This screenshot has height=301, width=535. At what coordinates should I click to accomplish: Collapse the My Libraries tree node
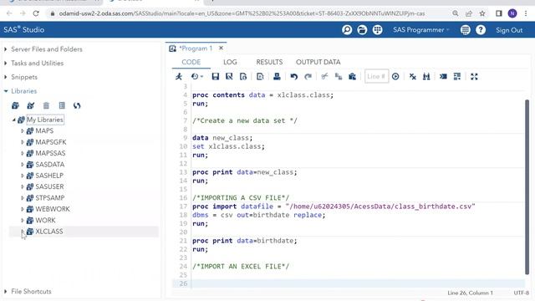[x=13, y=120]
